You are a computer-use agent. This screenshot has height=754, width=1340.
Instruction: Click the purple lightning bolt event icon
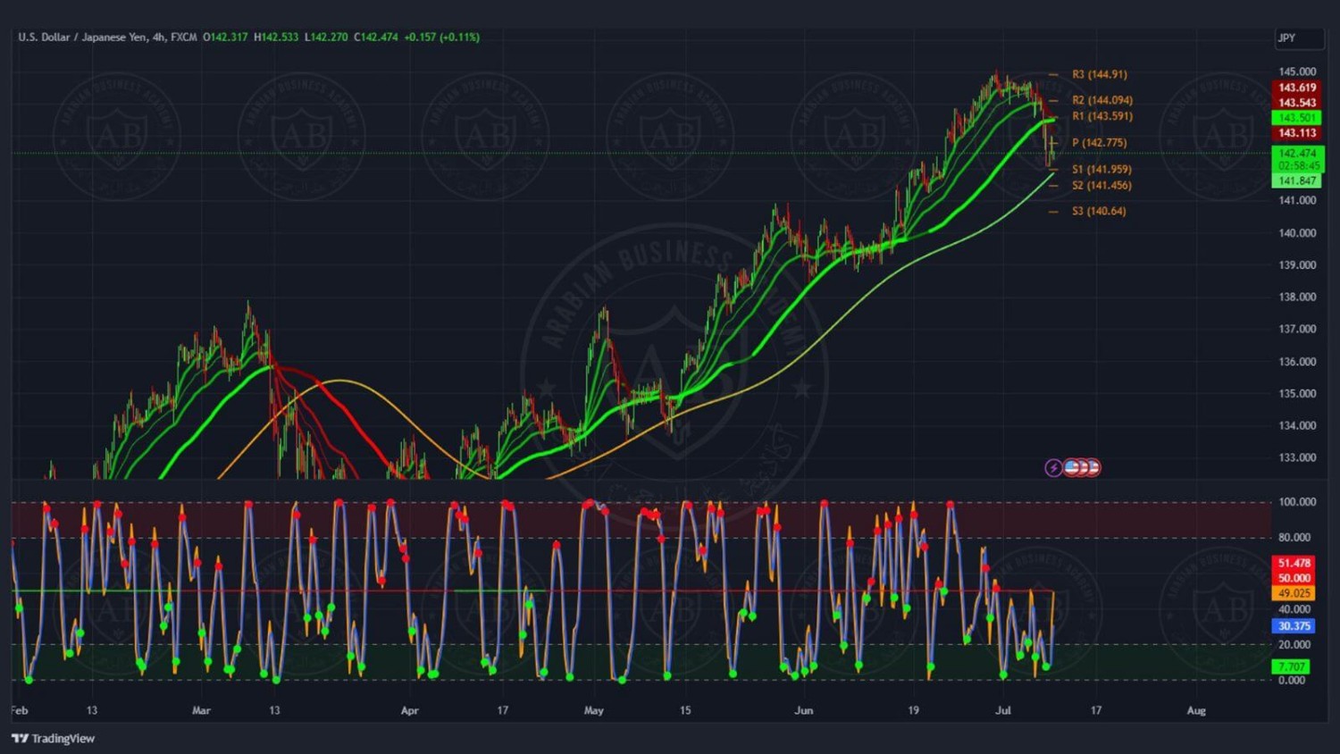tap(1053, 467)
